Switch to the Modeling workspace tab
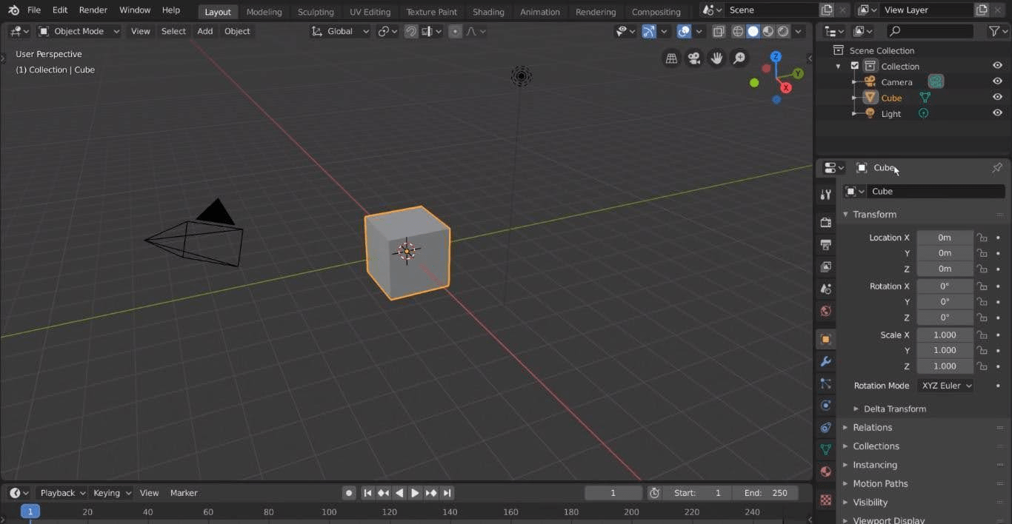 click(264, 12)
